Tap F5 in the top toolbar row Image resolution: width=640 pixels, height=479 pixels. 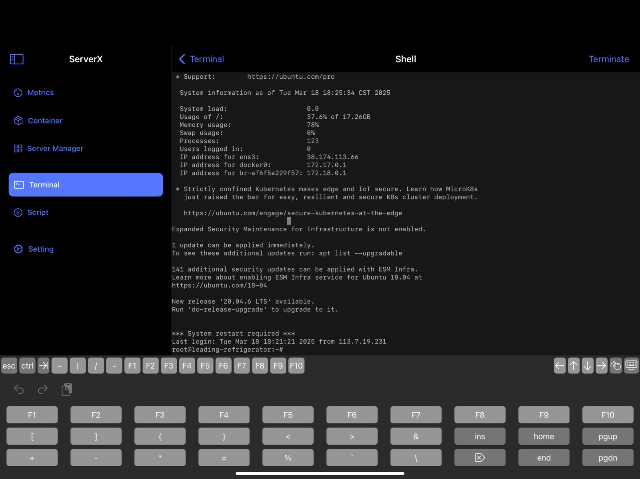click(205, 366)
